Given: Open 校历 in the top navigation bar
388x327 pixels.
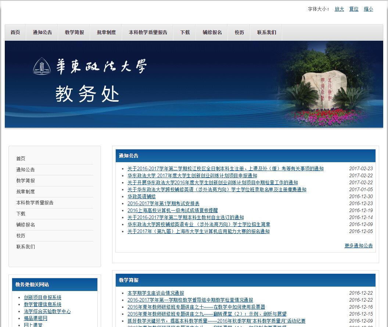Looking at the screenshot, I should (x=239, y=32).
